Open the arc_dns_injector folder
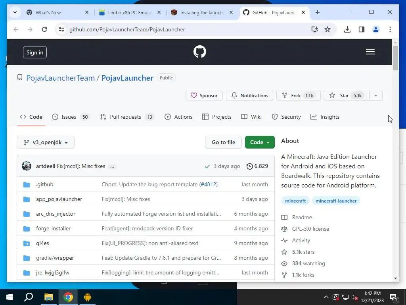This screenshot has height=305, width=406. pos(56,214)
